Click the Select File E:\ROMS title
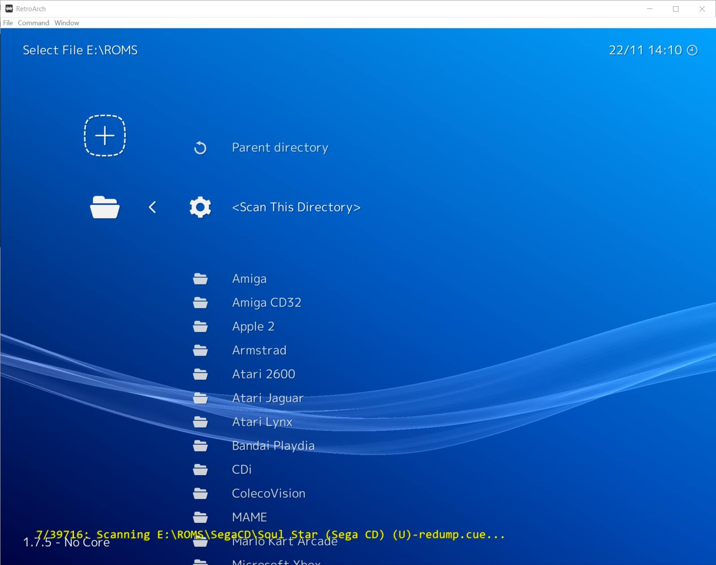The image size is (716, 565). coord(80,50)
